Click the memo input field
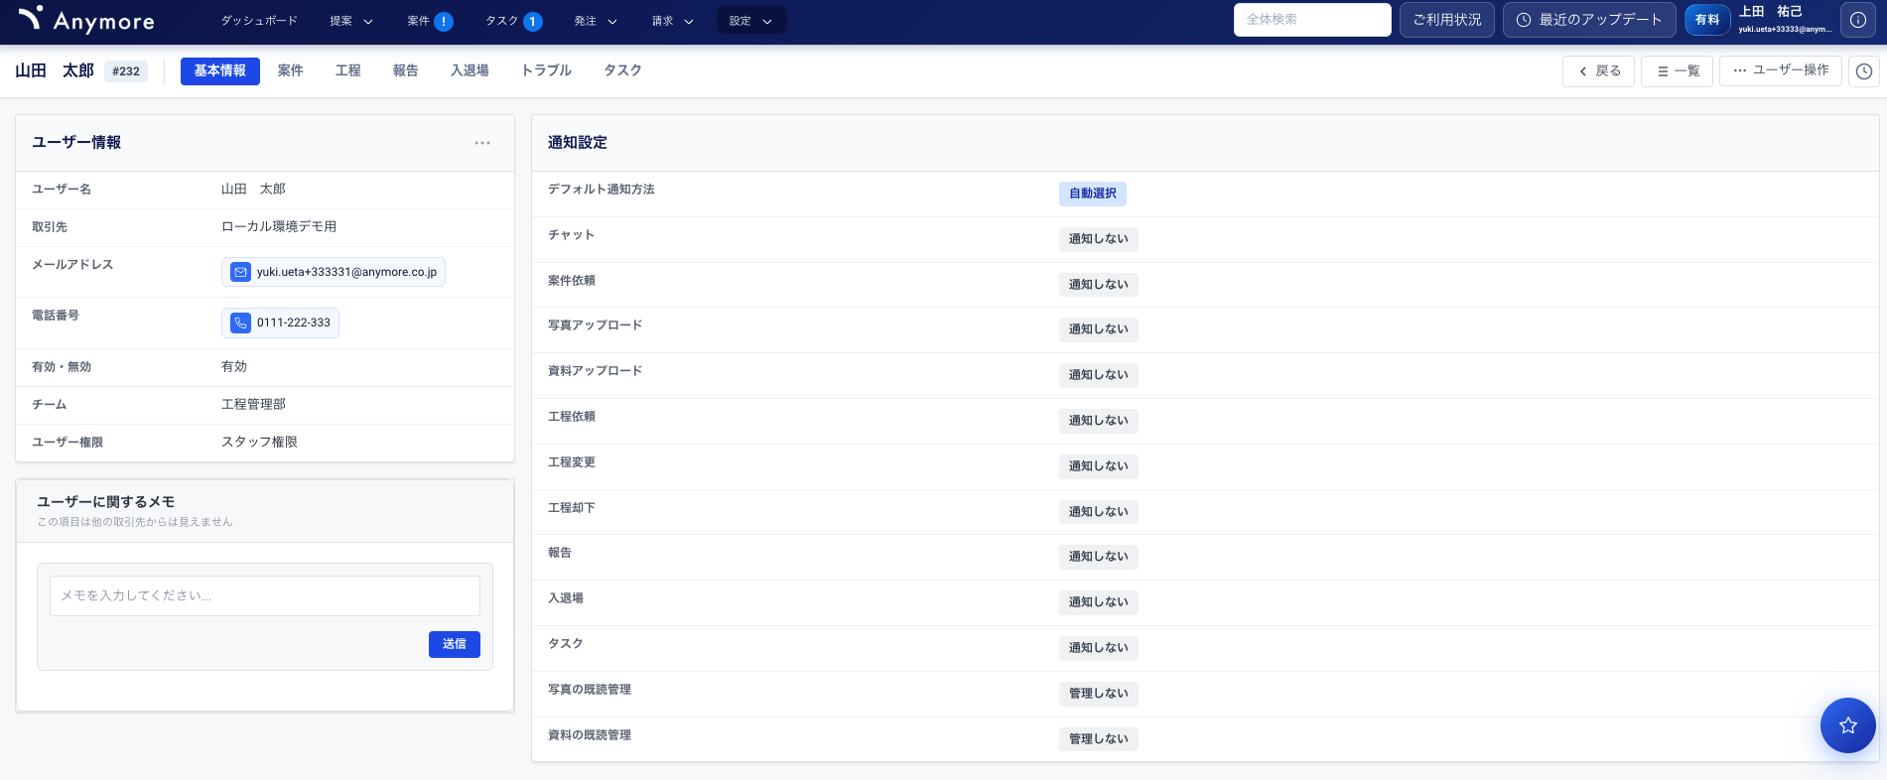 point(264,595)
